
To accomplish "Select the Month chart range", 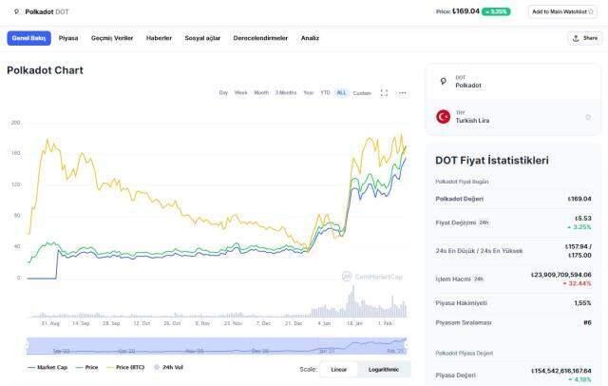I will pos(261,93).
